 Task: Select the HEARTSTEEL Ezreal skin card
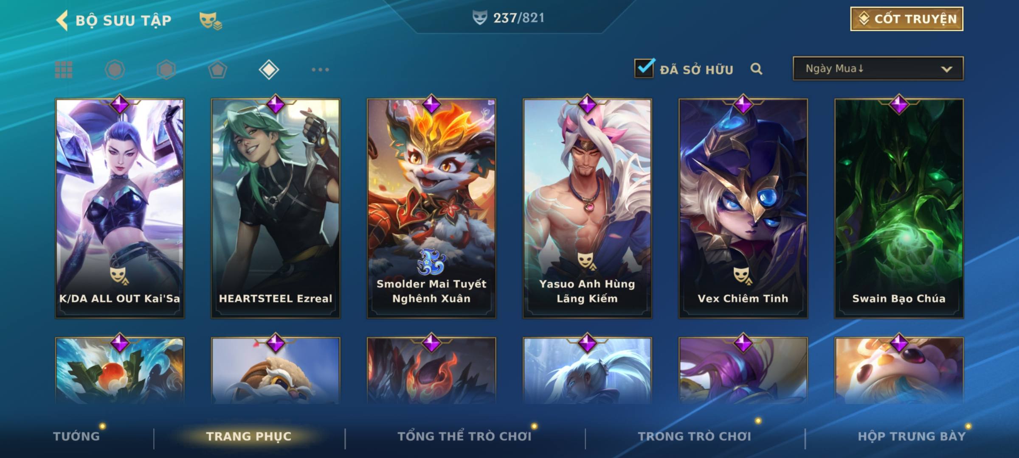[x=276, y=209]
